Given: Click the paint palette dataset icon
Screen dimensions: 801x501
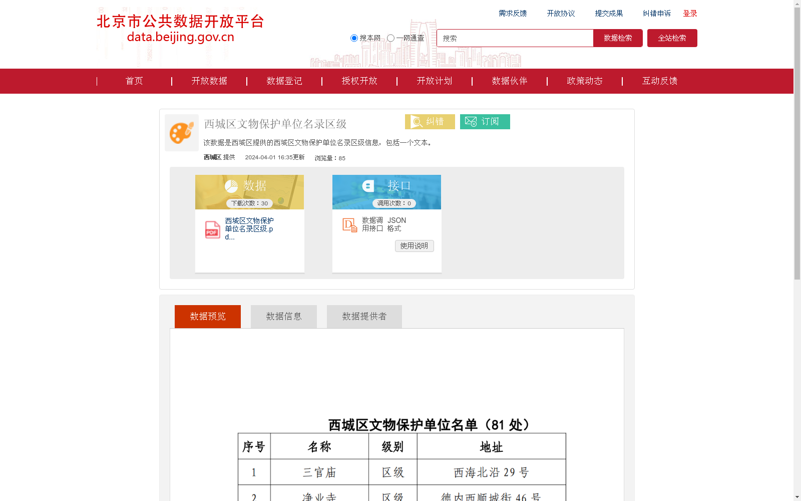Looking at the screenshot, I should tap(182, 133).
